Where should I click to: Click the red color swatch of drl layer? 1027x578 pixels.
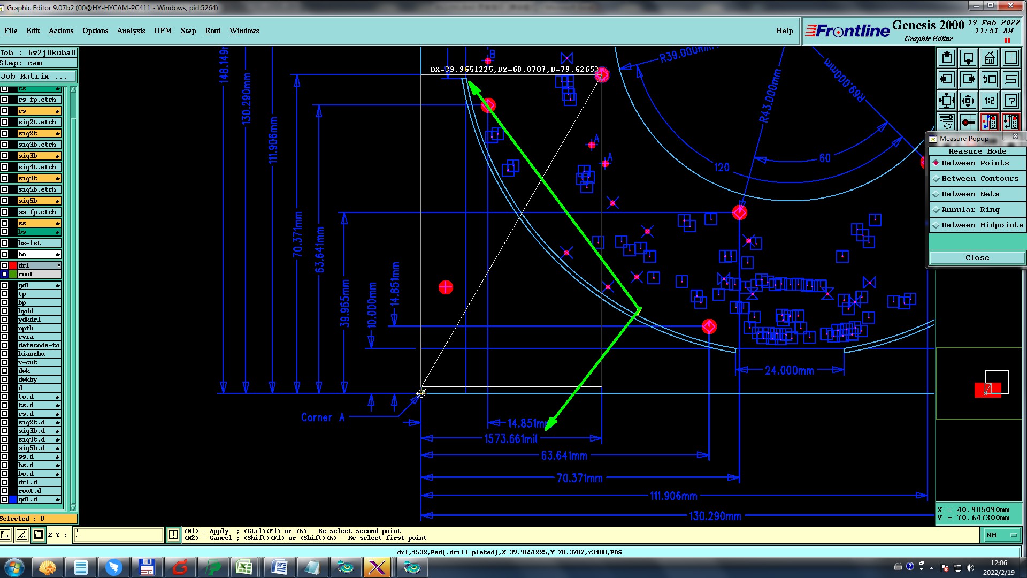[x=13, y=265]
